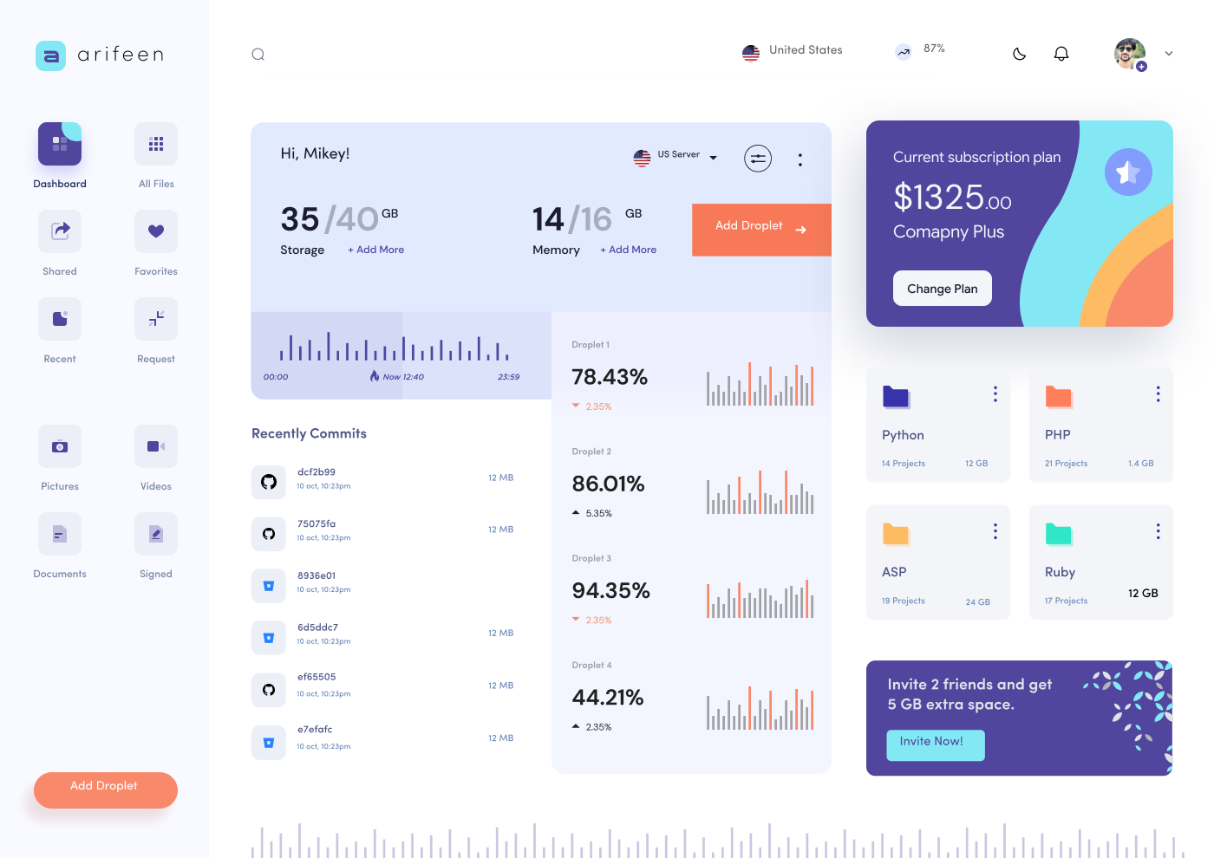Screen dimensions: 1214x858
Task: Click the Favorites heart icon
Action: coord(155,231)
